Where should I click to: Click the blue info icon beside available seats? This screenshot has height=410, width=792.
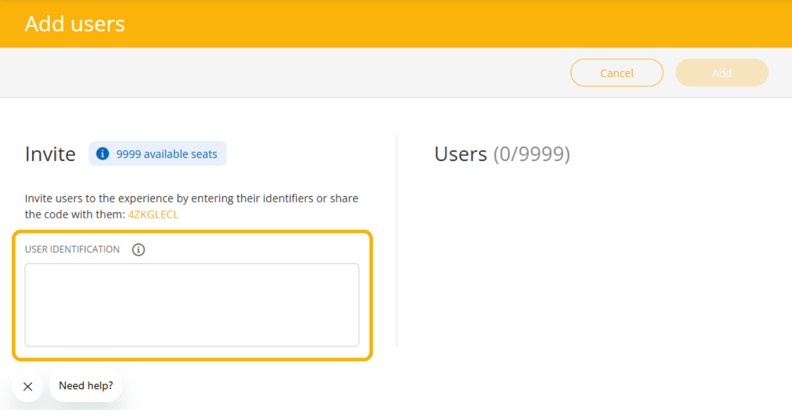(102, 154)
